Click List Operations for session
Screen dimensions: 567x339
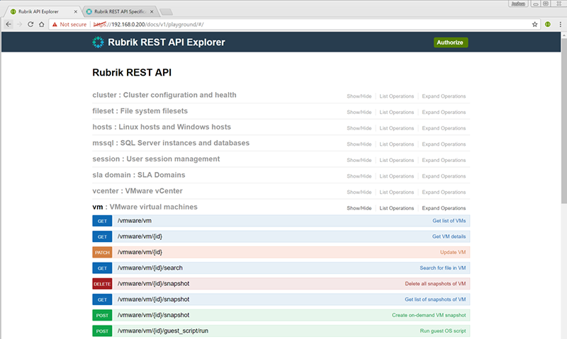click(396, 160)
